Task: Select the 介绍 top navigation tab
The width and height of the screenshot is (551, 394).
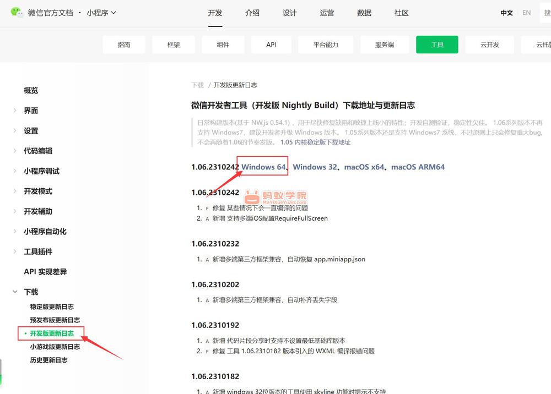Action: [252, 13]
